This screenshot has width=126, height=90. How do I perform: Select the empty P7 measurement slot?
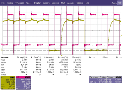point(105,57)
